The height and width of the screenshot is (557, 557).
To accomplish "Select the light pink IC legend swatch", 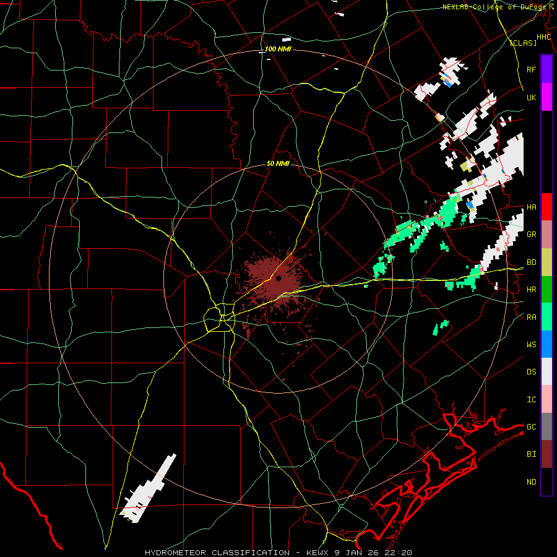I will tap(546, 399).
